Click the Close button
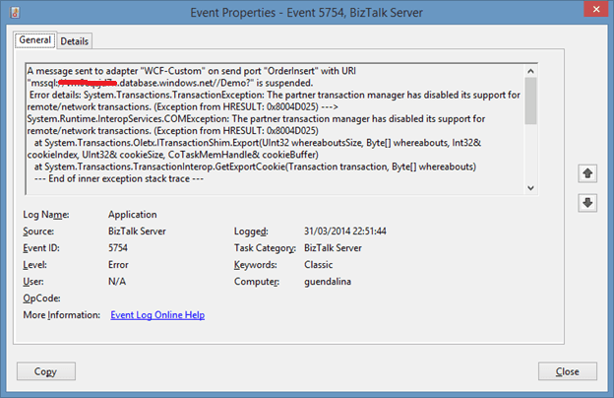Viewport: 614px width, 398px height. point(568,371)
